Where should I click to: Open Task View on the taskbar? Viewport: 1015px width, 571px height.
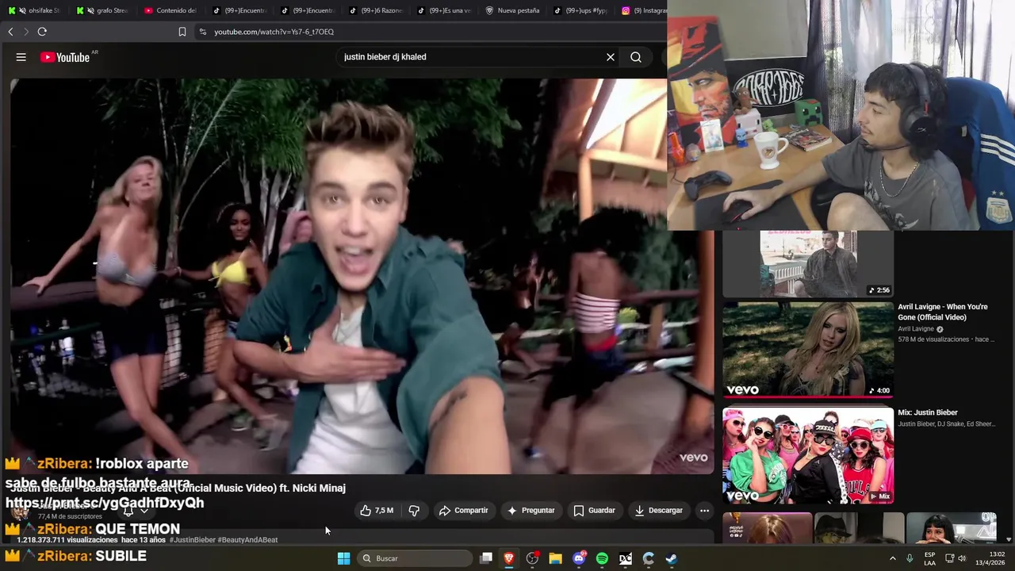[x=486, y=558]
